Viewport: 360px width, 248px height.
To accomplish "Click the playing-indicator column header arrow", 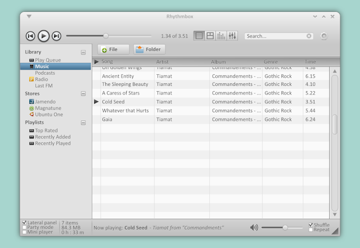I will coord(96,62).
